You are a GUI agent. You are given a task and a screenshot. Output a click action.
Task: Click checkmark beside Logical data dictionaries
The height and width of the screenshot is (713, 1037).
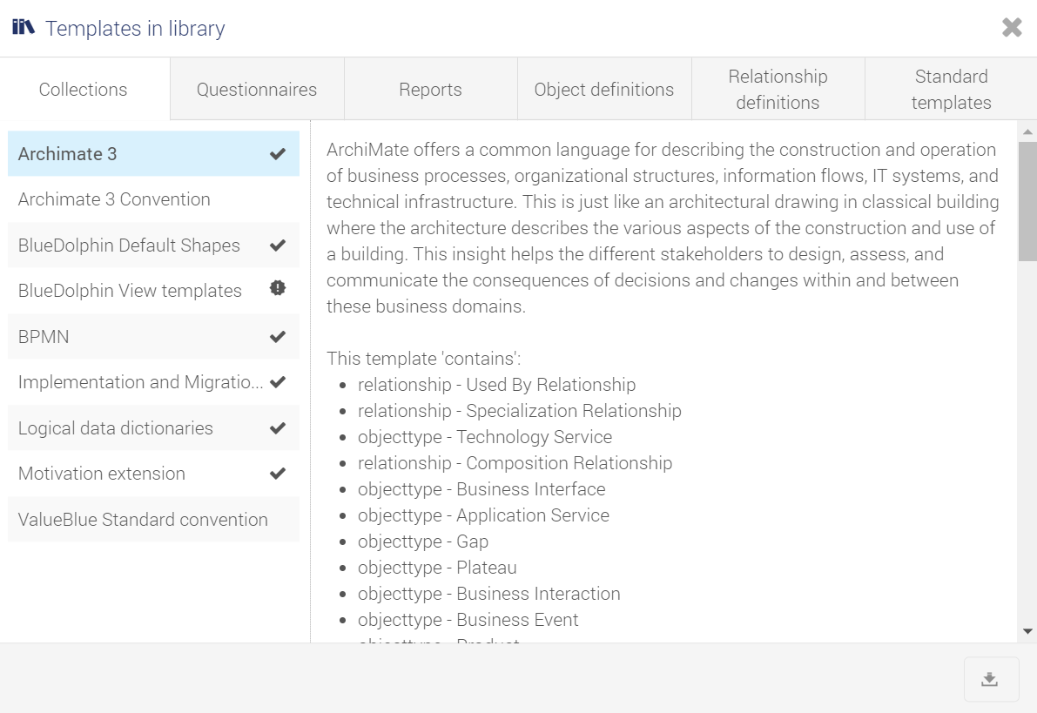click(278, 428)
